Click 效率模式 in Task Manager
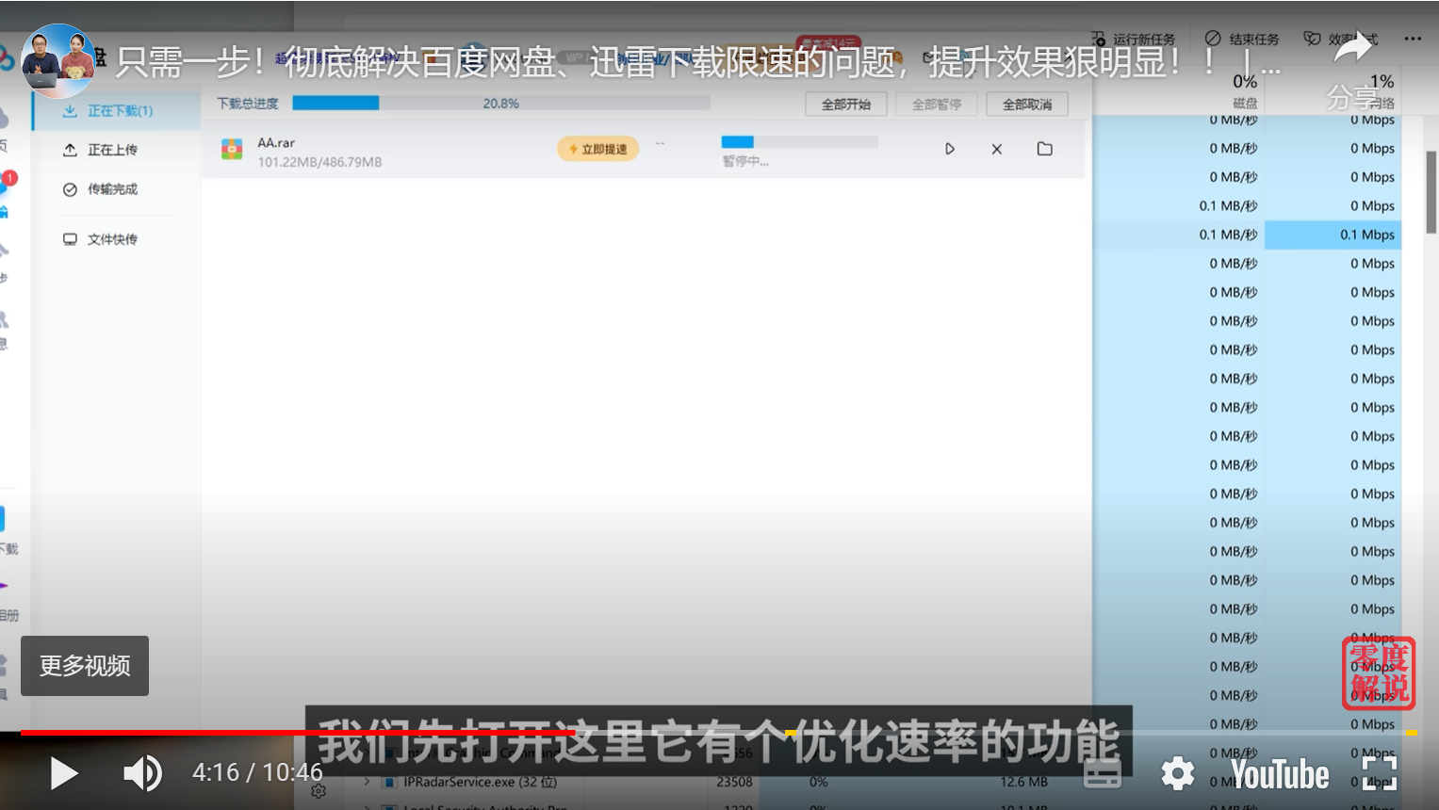 [1342, 39]
